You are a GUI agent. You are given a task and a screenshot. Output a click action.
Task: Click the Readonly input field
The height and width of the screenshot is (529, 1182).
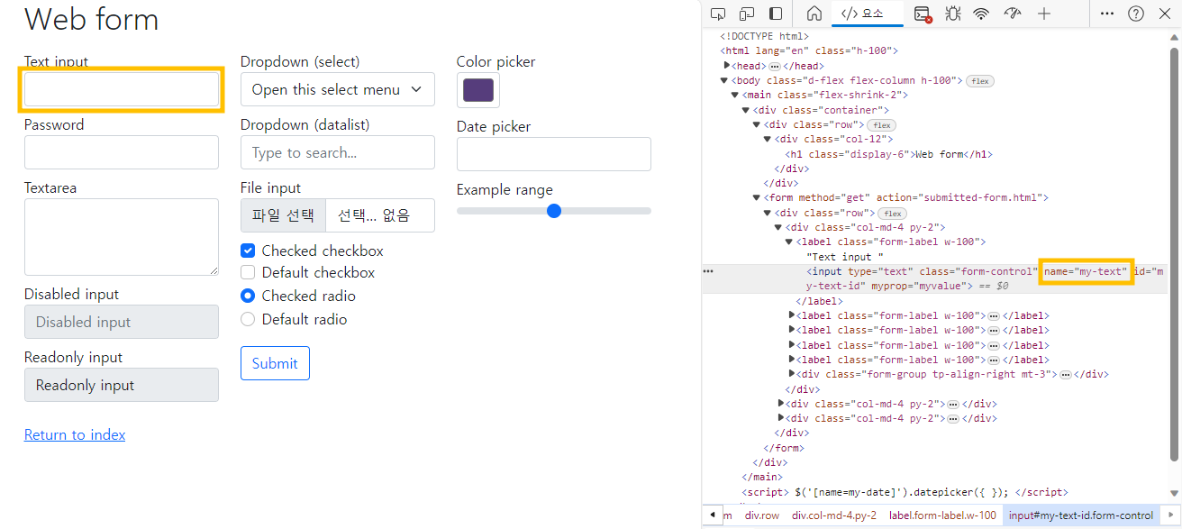[x=122, y=385]
